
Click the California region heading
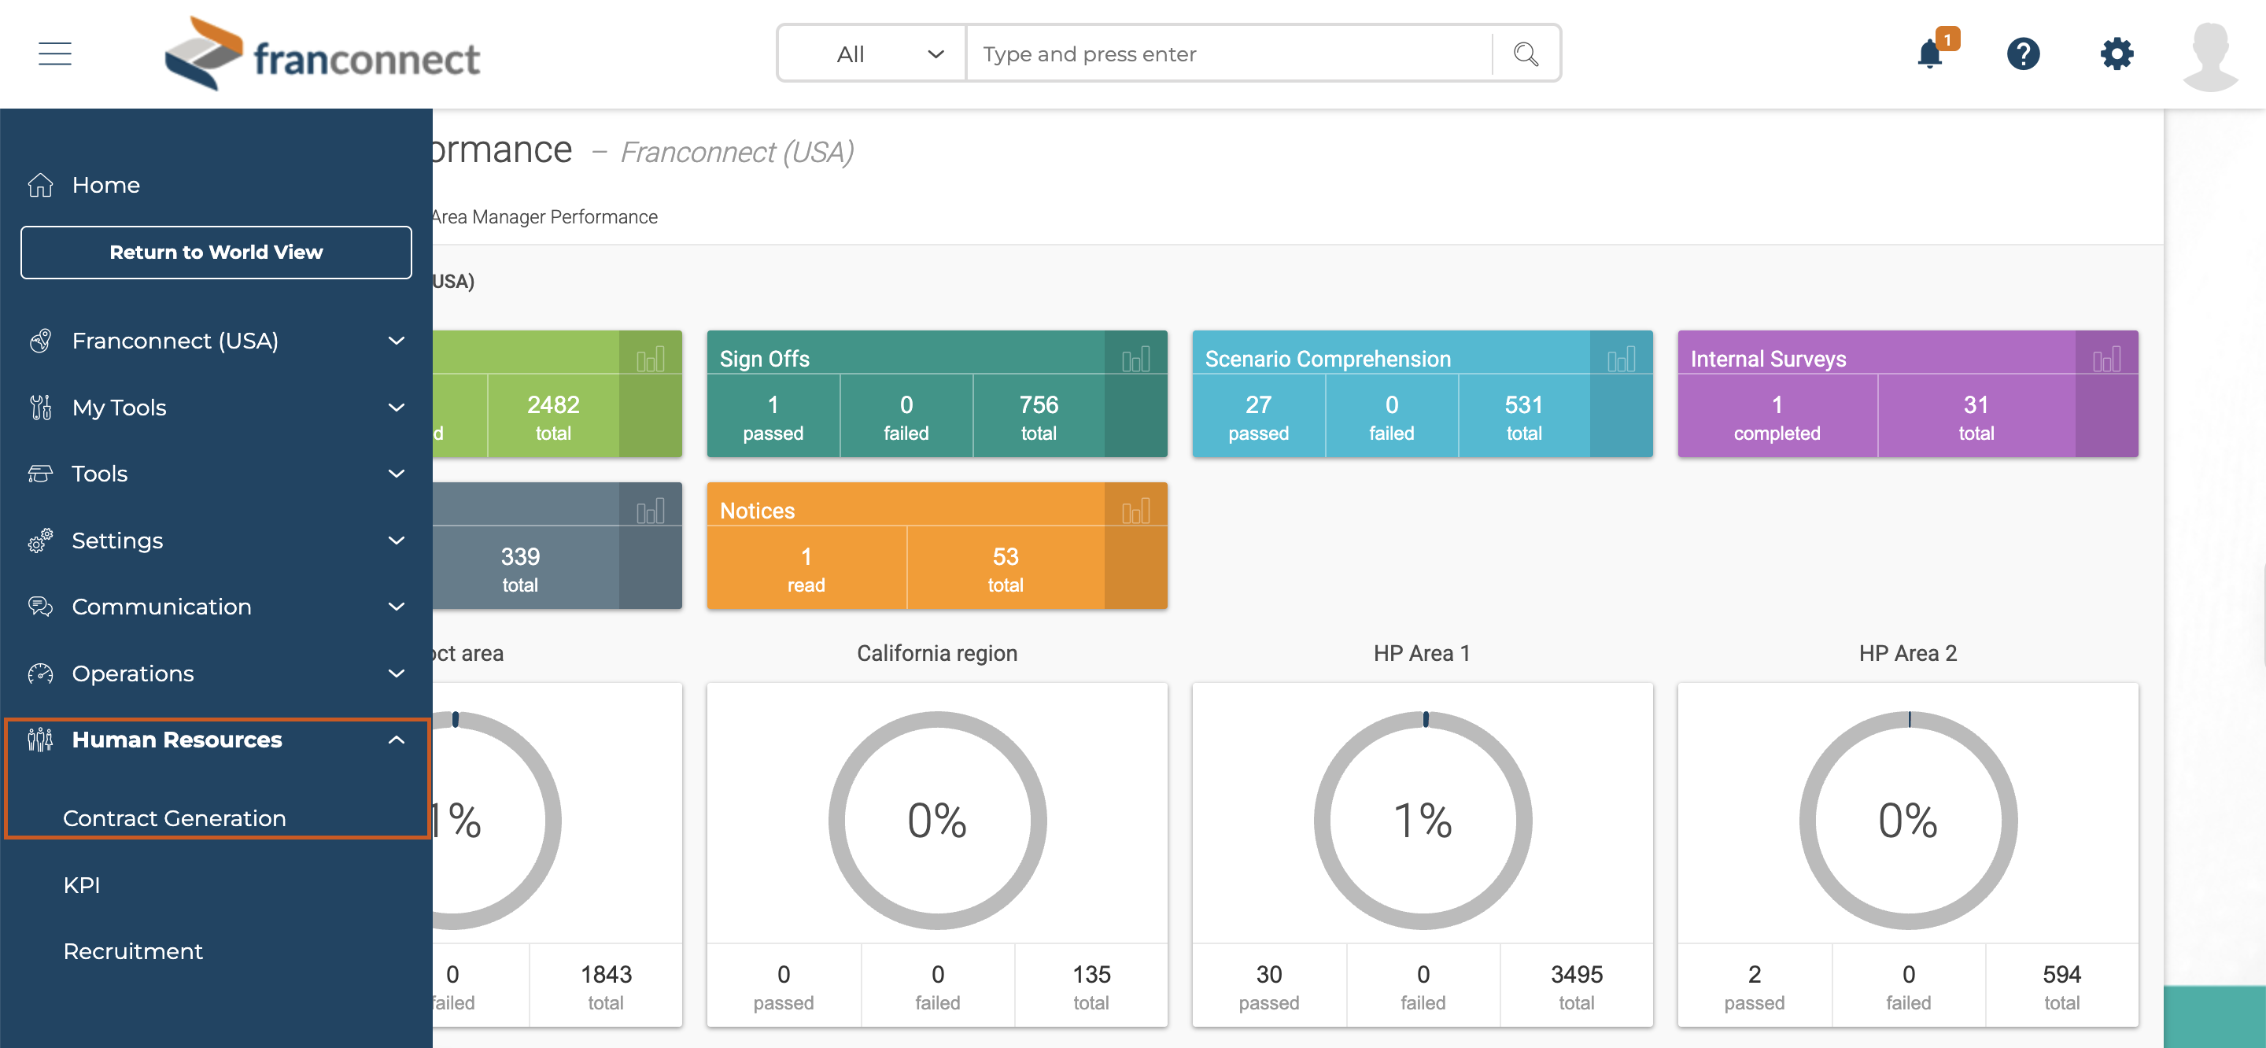pyautogui.click(x=937, y=653)
